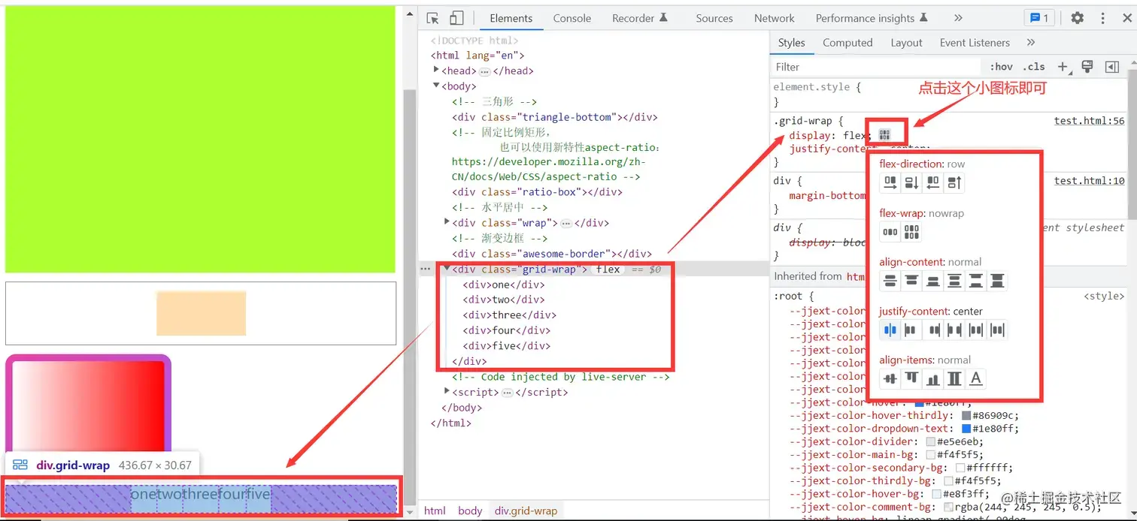This screenshot has height=521, width=1137.
Task: Set flex-direction to column icon
Action: tap(911, 182)
